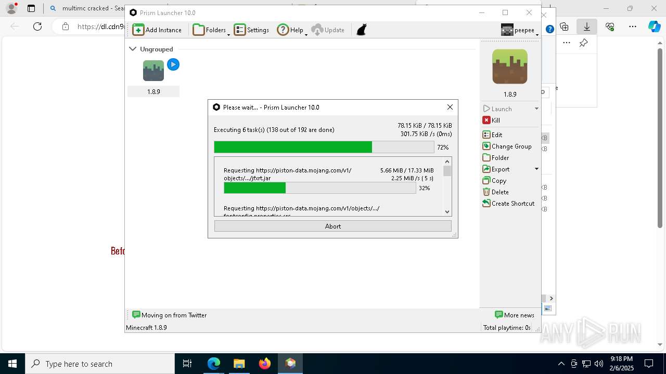The width and height of the screenshot is (666, 374).
Task: Click Edge downloads icon
Action: 587,26
